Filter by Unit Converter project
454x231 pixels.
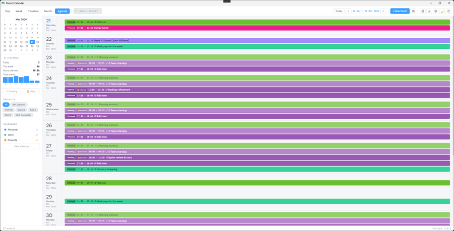(23, 115)
